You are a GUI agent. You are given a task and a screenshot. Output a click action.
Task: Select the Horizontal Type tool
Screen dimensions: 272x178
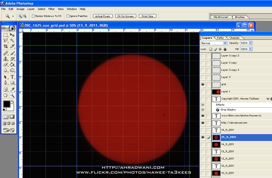click(12, 77)
